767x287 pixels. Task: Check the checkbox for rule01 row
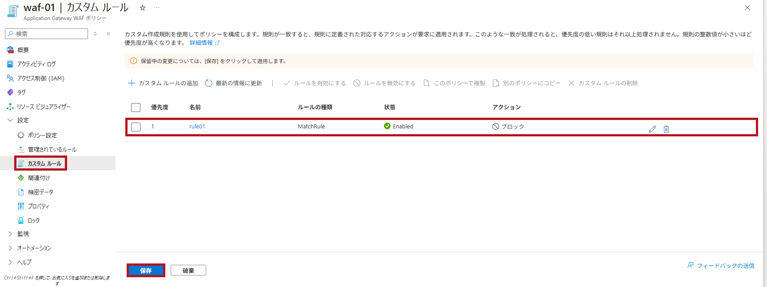pos(136,127)
